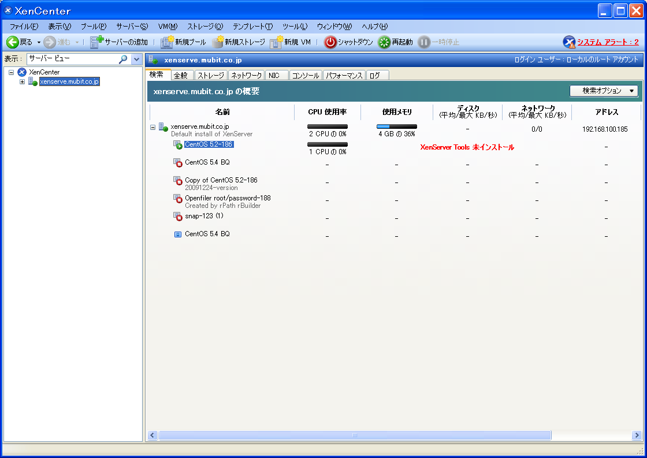The height and width of the screenshot is (458, 647).
Task: Click the grey Suspend (一時停止) pause icon
Action: [424, 42]
